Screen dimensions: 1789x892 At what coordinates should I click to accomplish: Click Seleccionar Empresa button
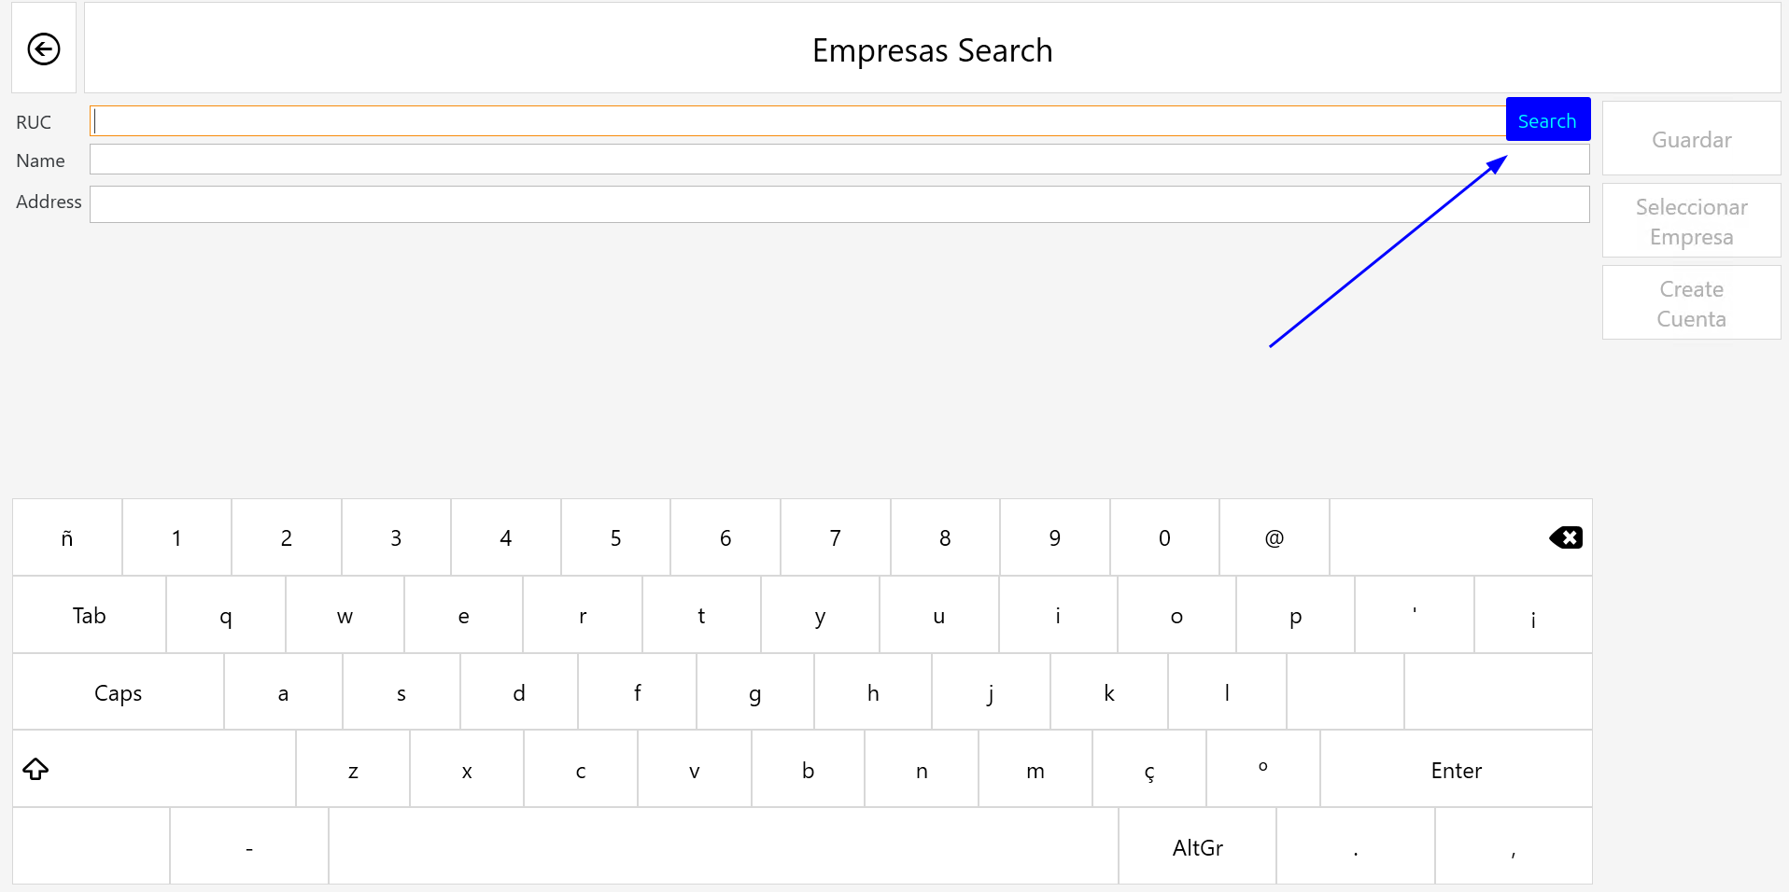[1691, 221]
